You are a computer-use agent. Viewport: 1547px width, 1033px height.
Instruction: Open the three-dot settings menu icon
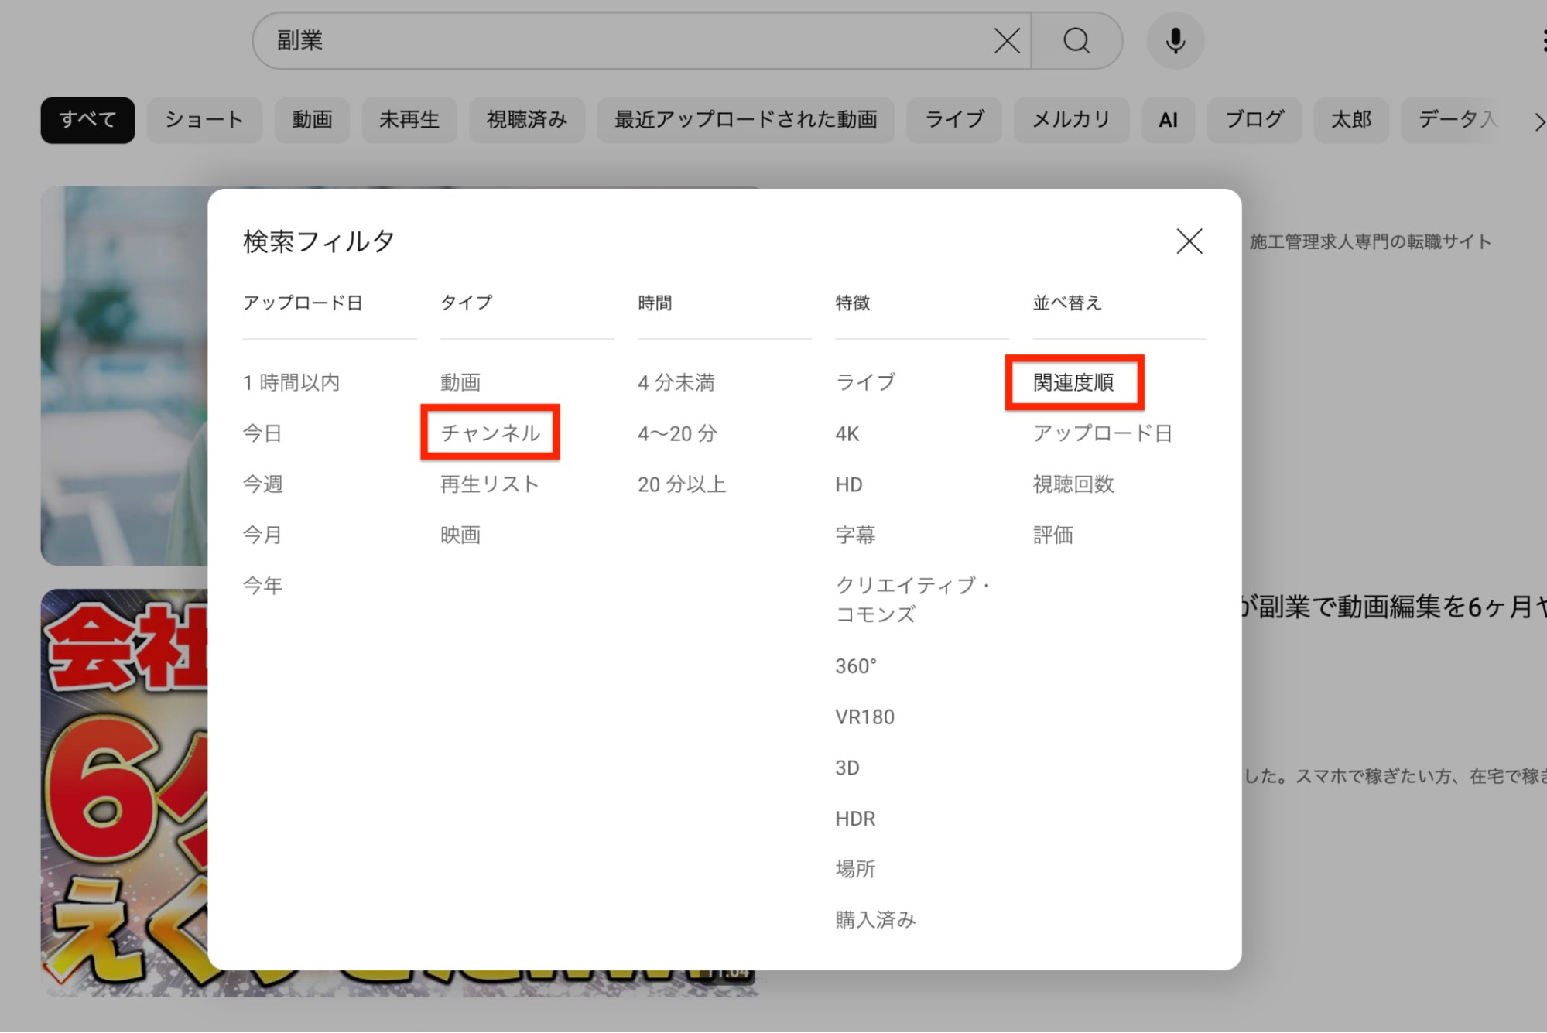pyautogui.click(x=1542, y=40)
